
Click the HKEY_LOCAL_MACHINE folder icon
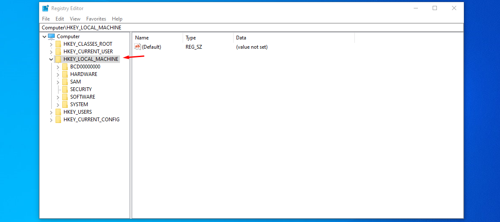point(59,59)
